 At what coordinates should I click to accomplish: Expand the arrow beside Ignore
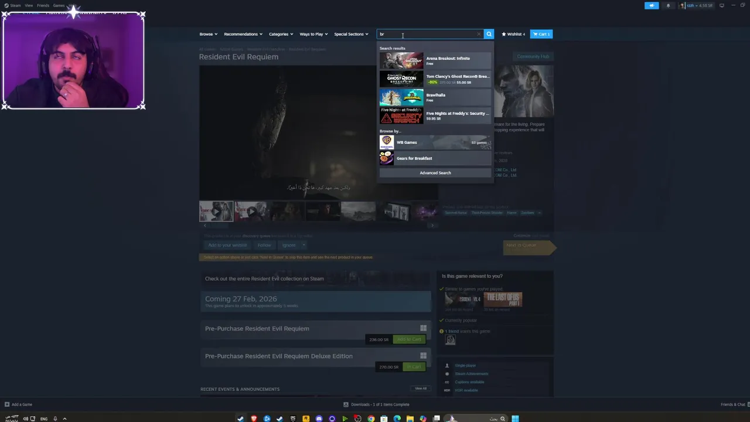coord(303,245)
